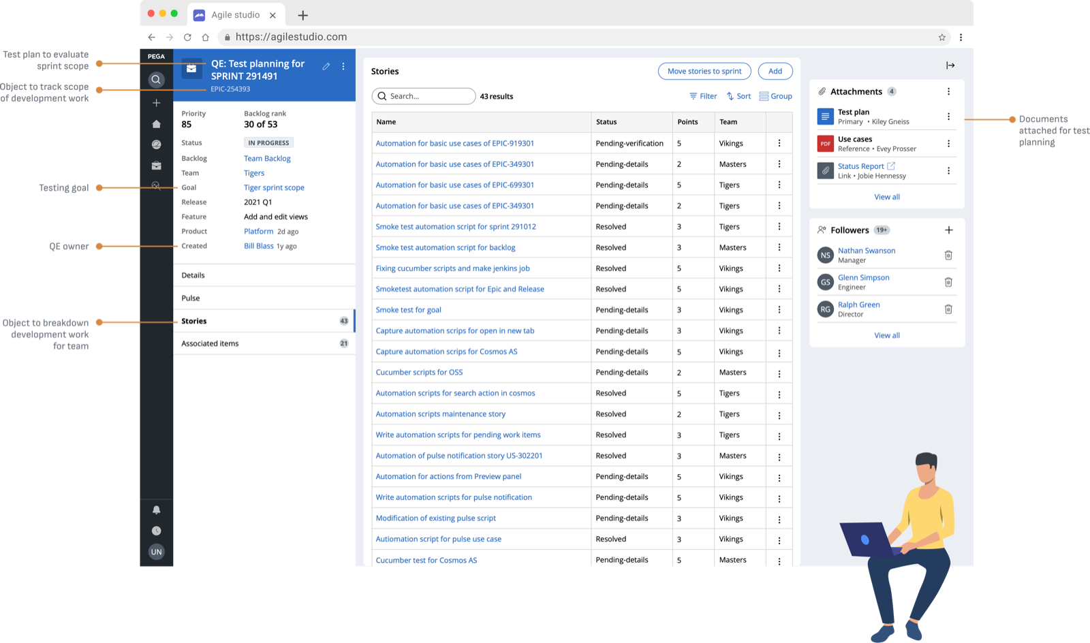Open the Associated items tab
Image resolution: width=1090 pixels, height=643 pixels.
click(x=264, y=343)
